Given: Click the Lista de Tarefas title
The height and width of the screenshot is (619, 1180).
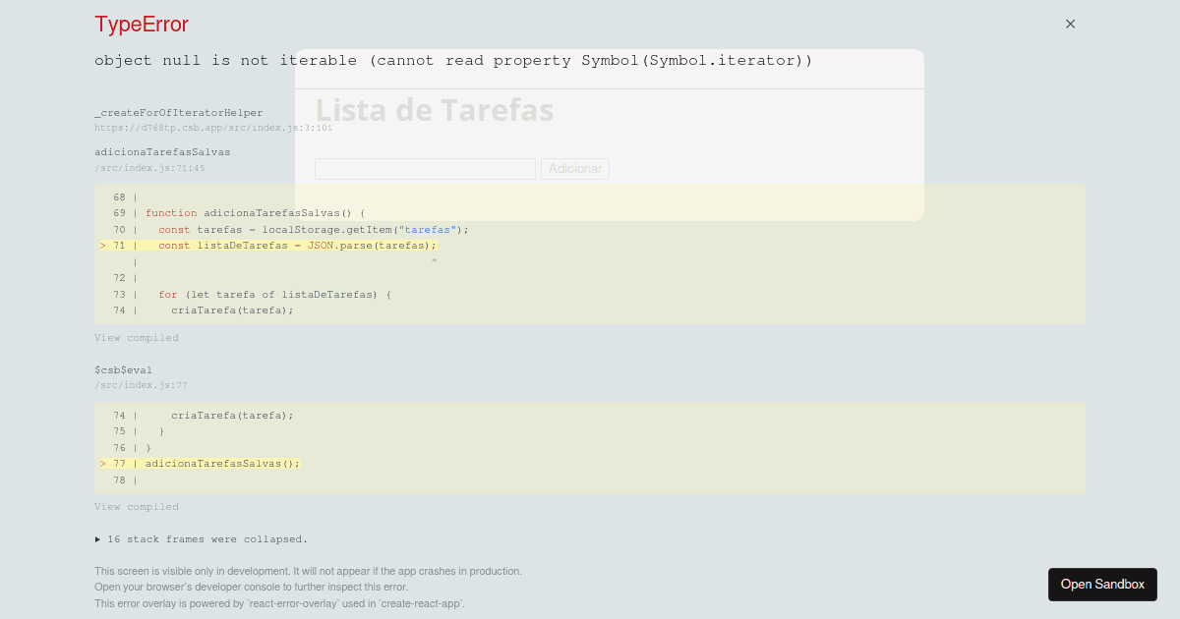Looking at the screenshot, I should [x=435, y=110].
